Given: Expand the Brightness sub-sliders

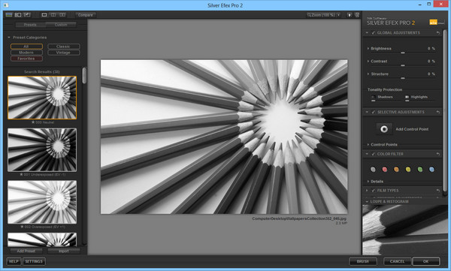Looking at the screenshot, I should [x=368, y=49].
